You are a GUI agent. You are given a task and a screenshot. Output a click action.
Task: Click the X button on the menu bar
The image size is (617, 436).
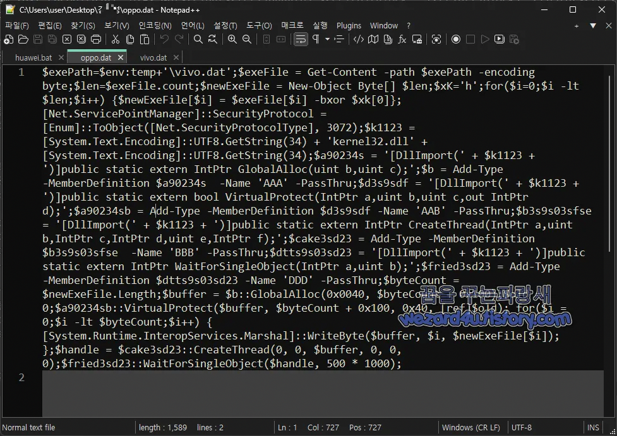[x=608, y=26]
